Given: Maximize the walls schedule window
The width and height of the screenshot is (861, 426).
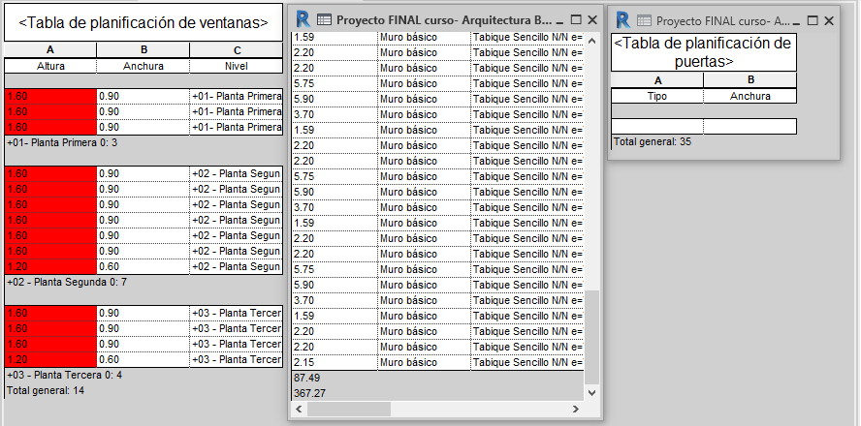Looking at the screenshot, I should coord(576,19).
